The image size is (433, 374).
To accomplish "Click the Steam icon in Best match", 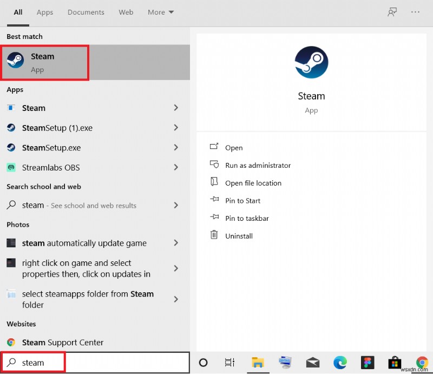I will click(16, 60).
